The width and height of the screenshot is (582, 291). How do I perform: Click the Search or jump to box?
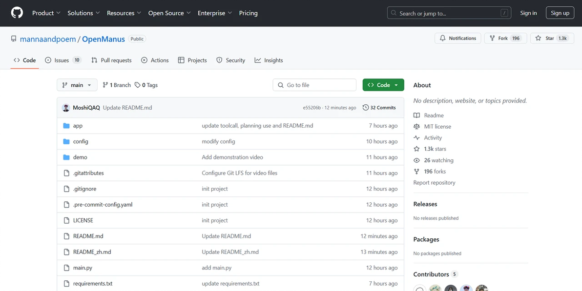point(449,13)
